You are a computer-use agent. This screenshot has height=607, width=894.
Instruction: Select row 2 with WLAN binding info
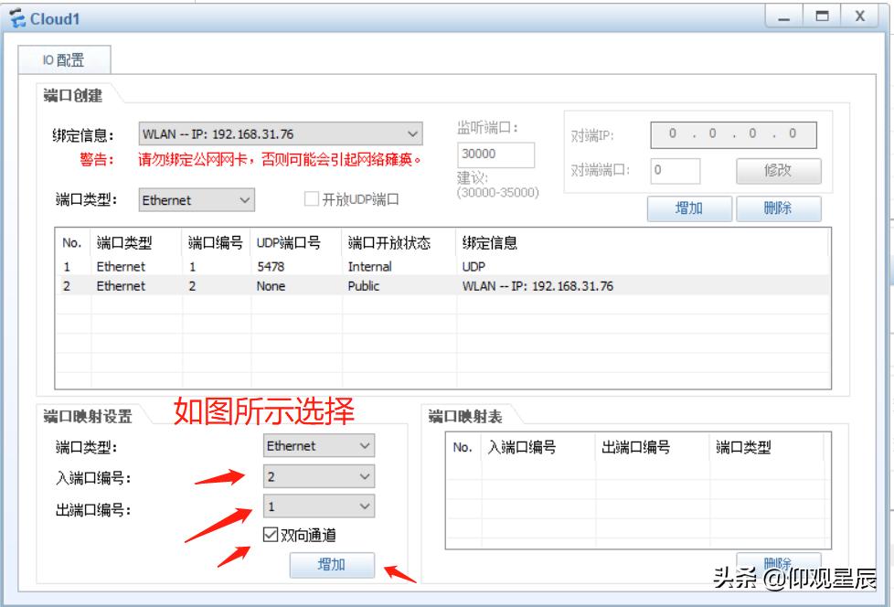[366, 286]
